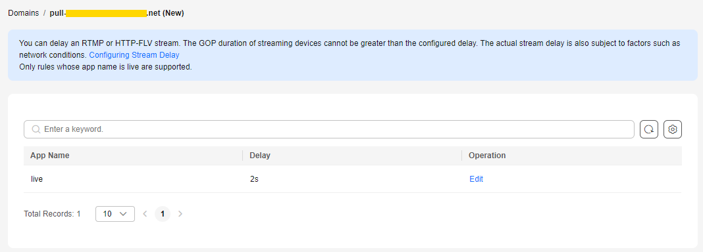703x252 pixels.
Task: Focus the Enter a keyword search field
Action: tap(329, 129)
